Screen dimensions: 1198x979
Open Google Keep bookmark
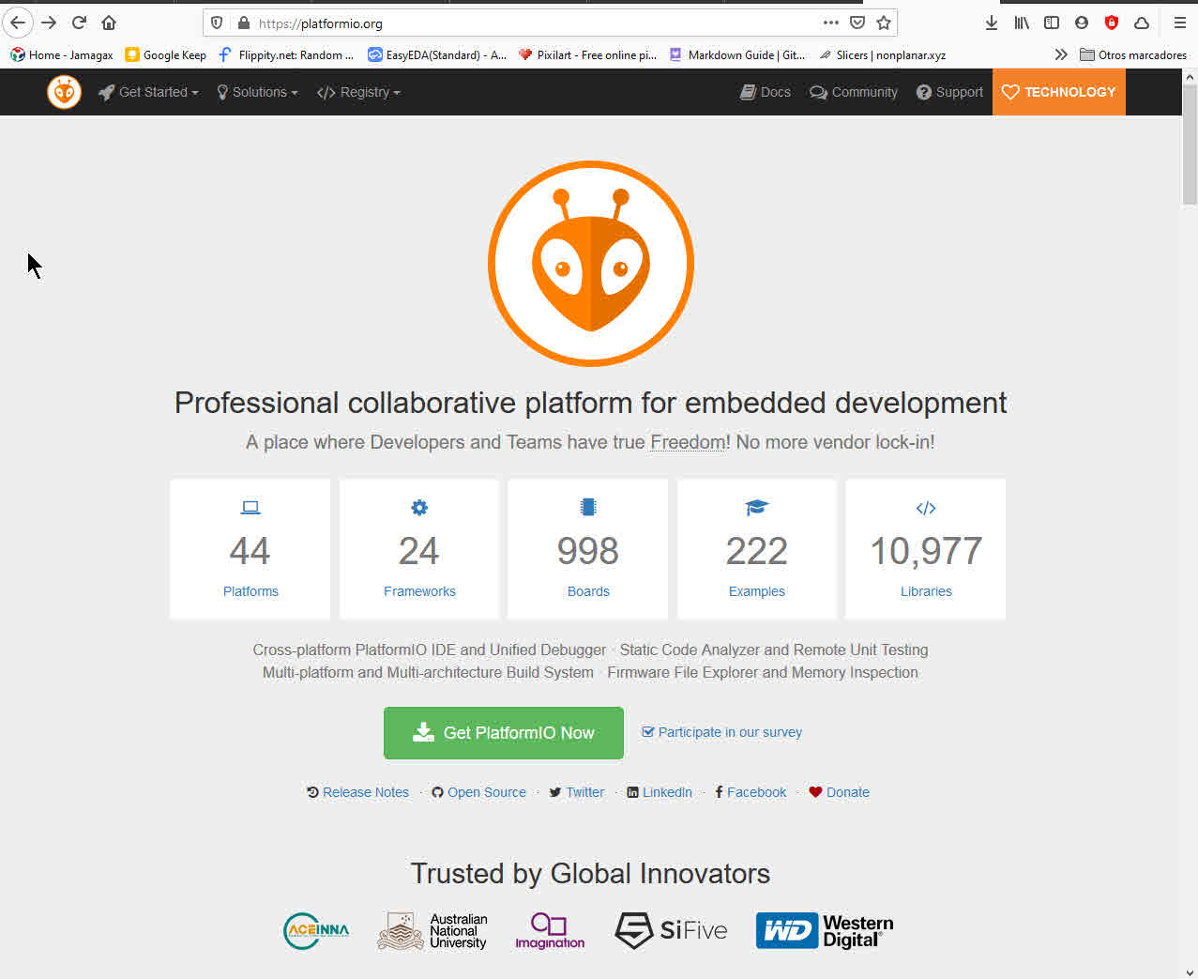[166, 54]
